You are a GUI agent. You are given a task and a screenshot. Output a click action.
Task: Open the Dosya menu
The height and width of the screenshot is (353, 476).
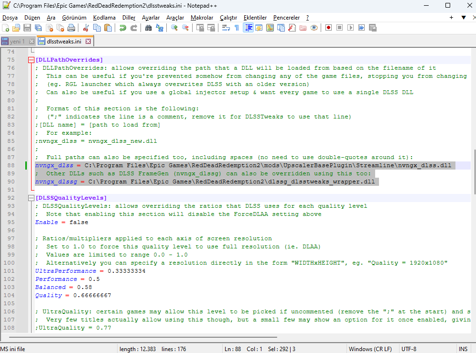[x=10, y=18]
